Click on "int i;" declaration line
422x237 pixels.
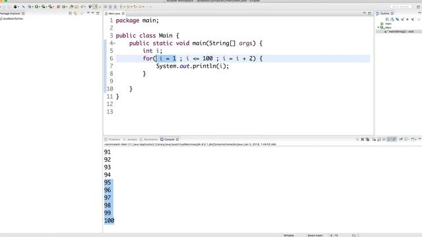pyautogui.click(x=152, y=51)
